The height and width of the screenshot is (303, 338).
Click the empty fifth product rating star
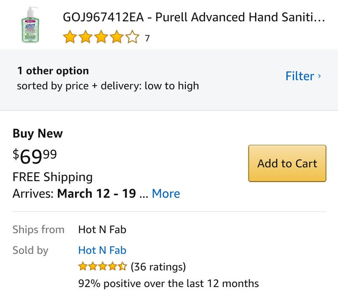(x=132, y=37)
